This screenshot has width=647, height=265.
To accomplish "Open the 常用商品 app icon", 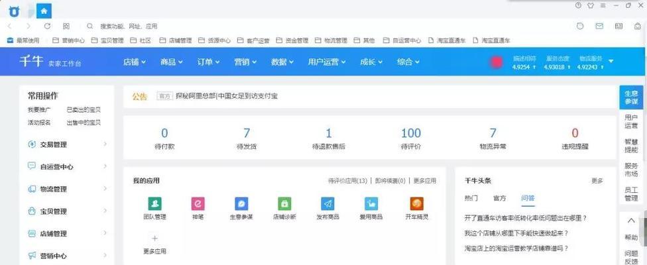I will (371, 203).
